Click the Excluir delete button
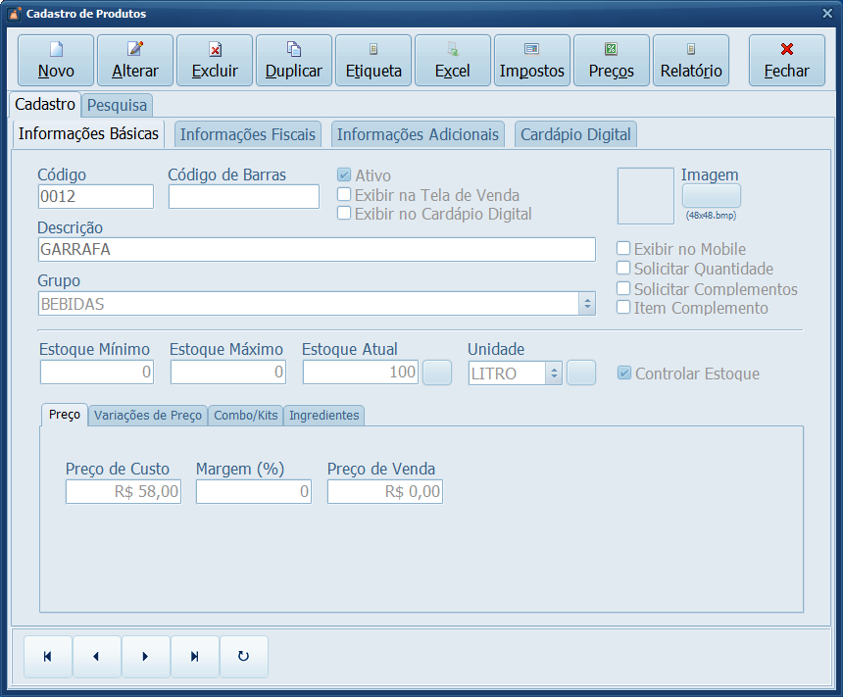The width and height of the screenshot is (843, 697). coord(215,61)
